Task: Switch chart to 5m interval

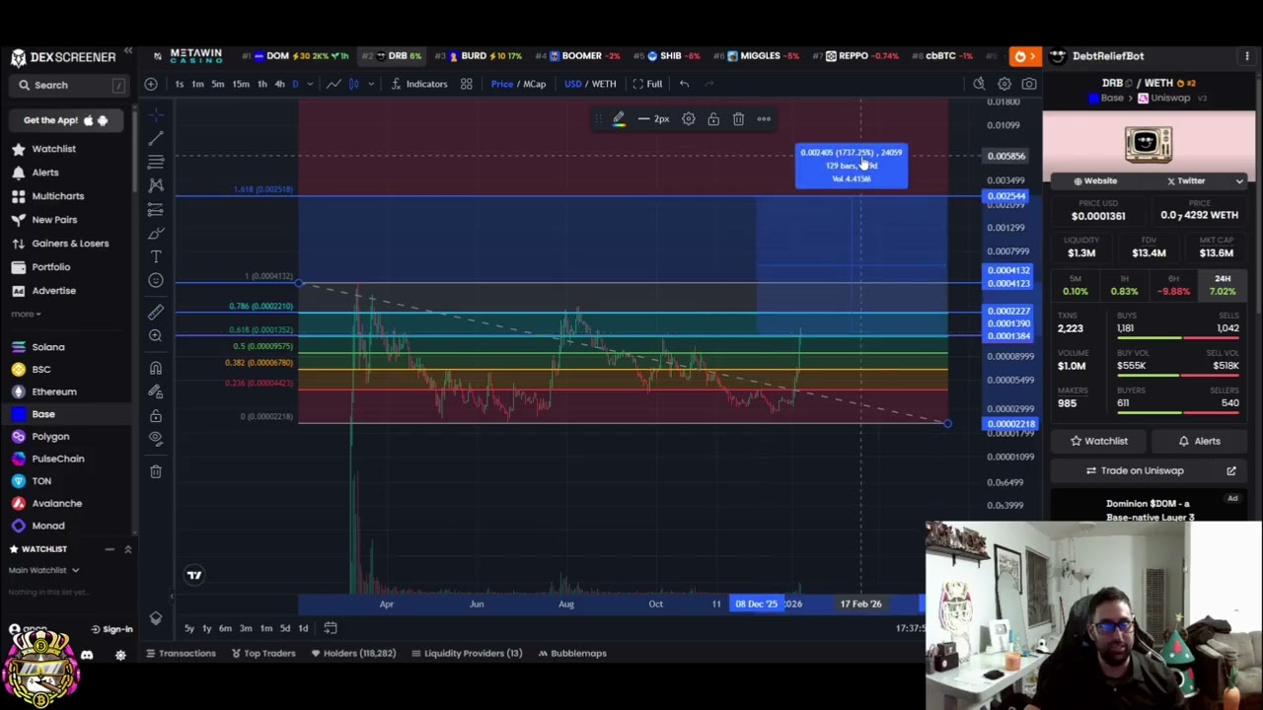Action: (218, 84)
